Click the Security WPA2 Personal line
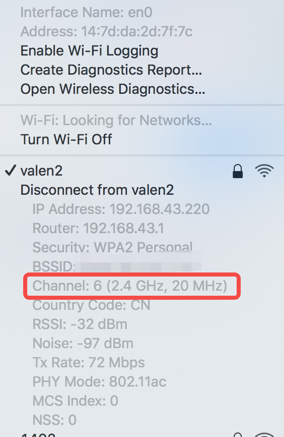This screenshot has width=284, height=437. click(112, 247)
